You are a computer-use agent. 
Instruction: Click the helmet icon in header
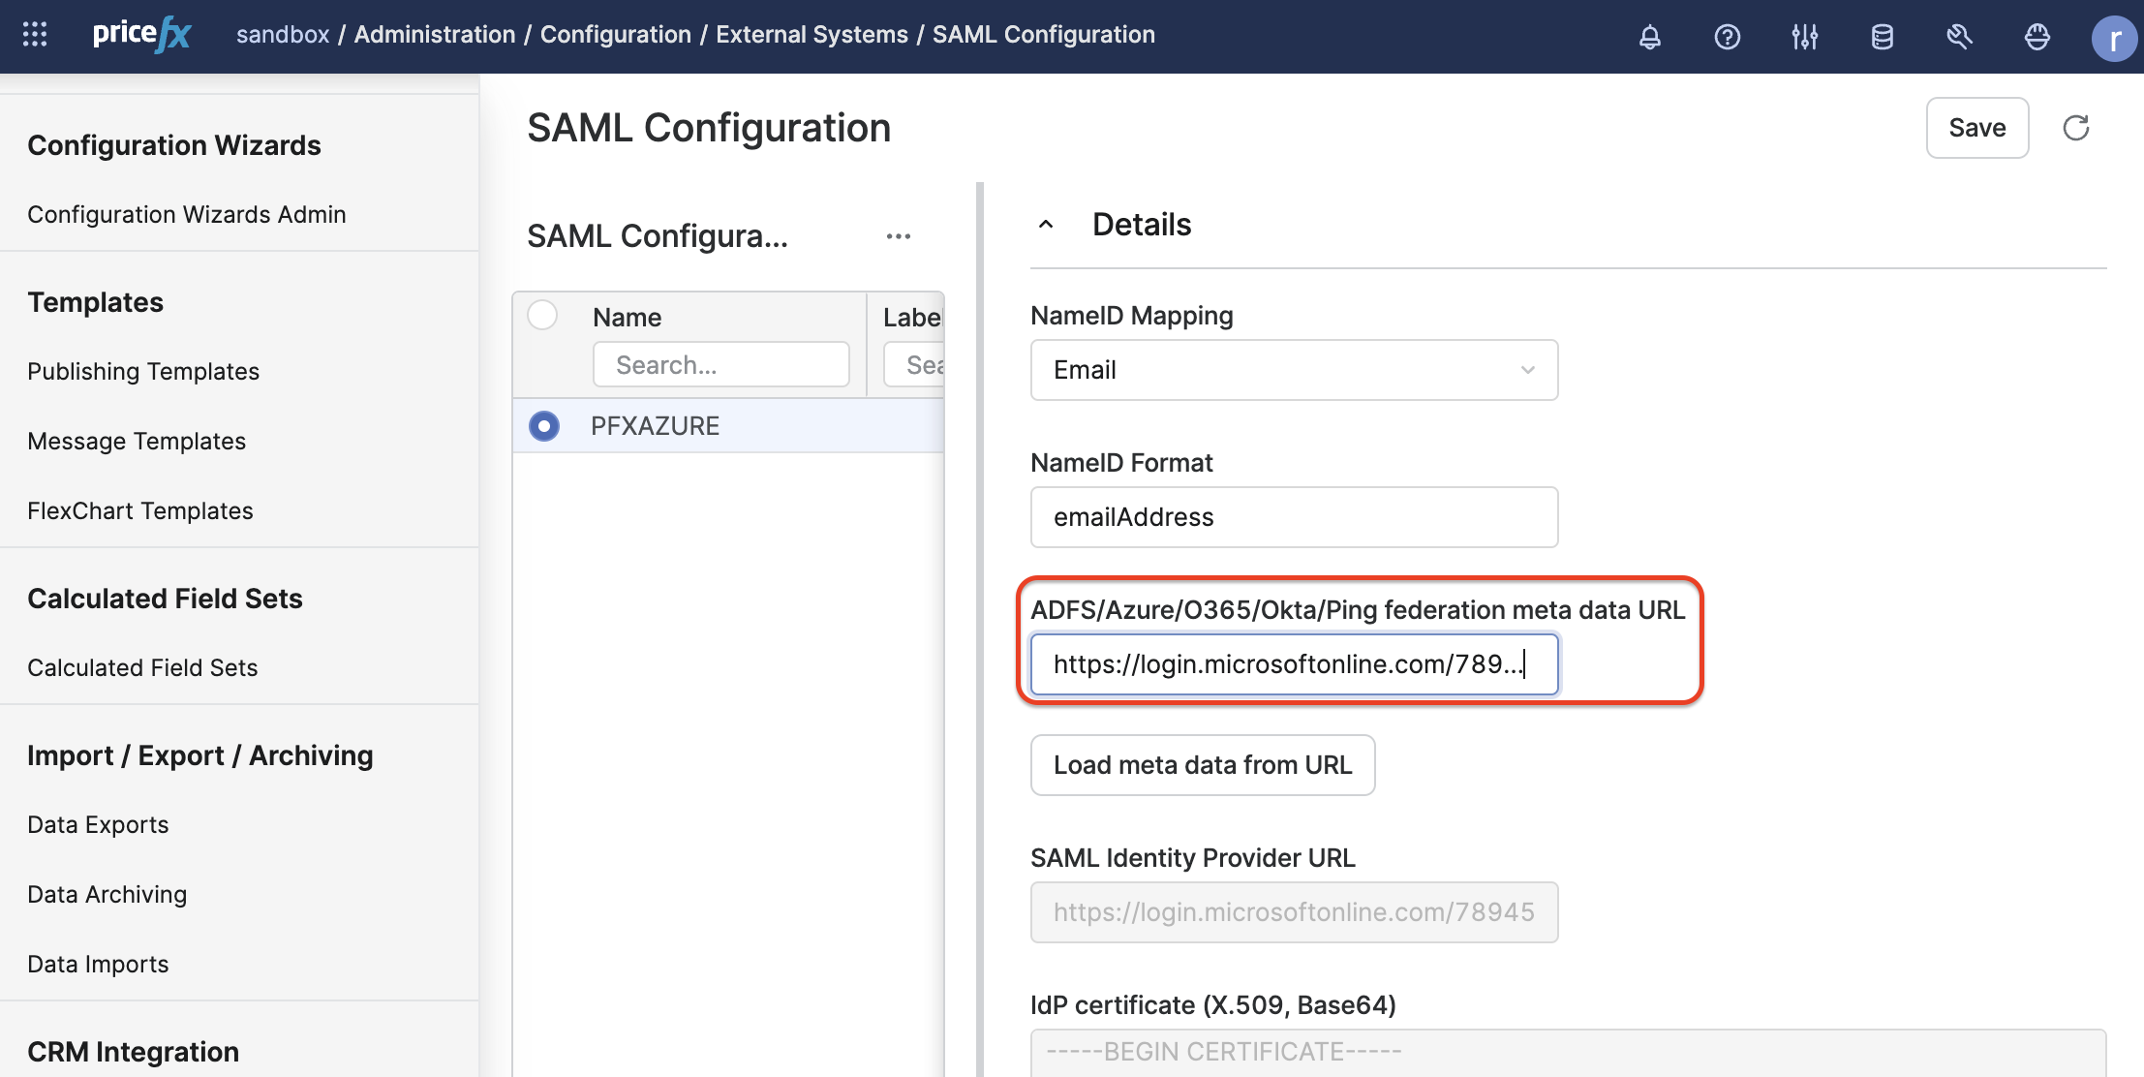[x=2037, y=37]
